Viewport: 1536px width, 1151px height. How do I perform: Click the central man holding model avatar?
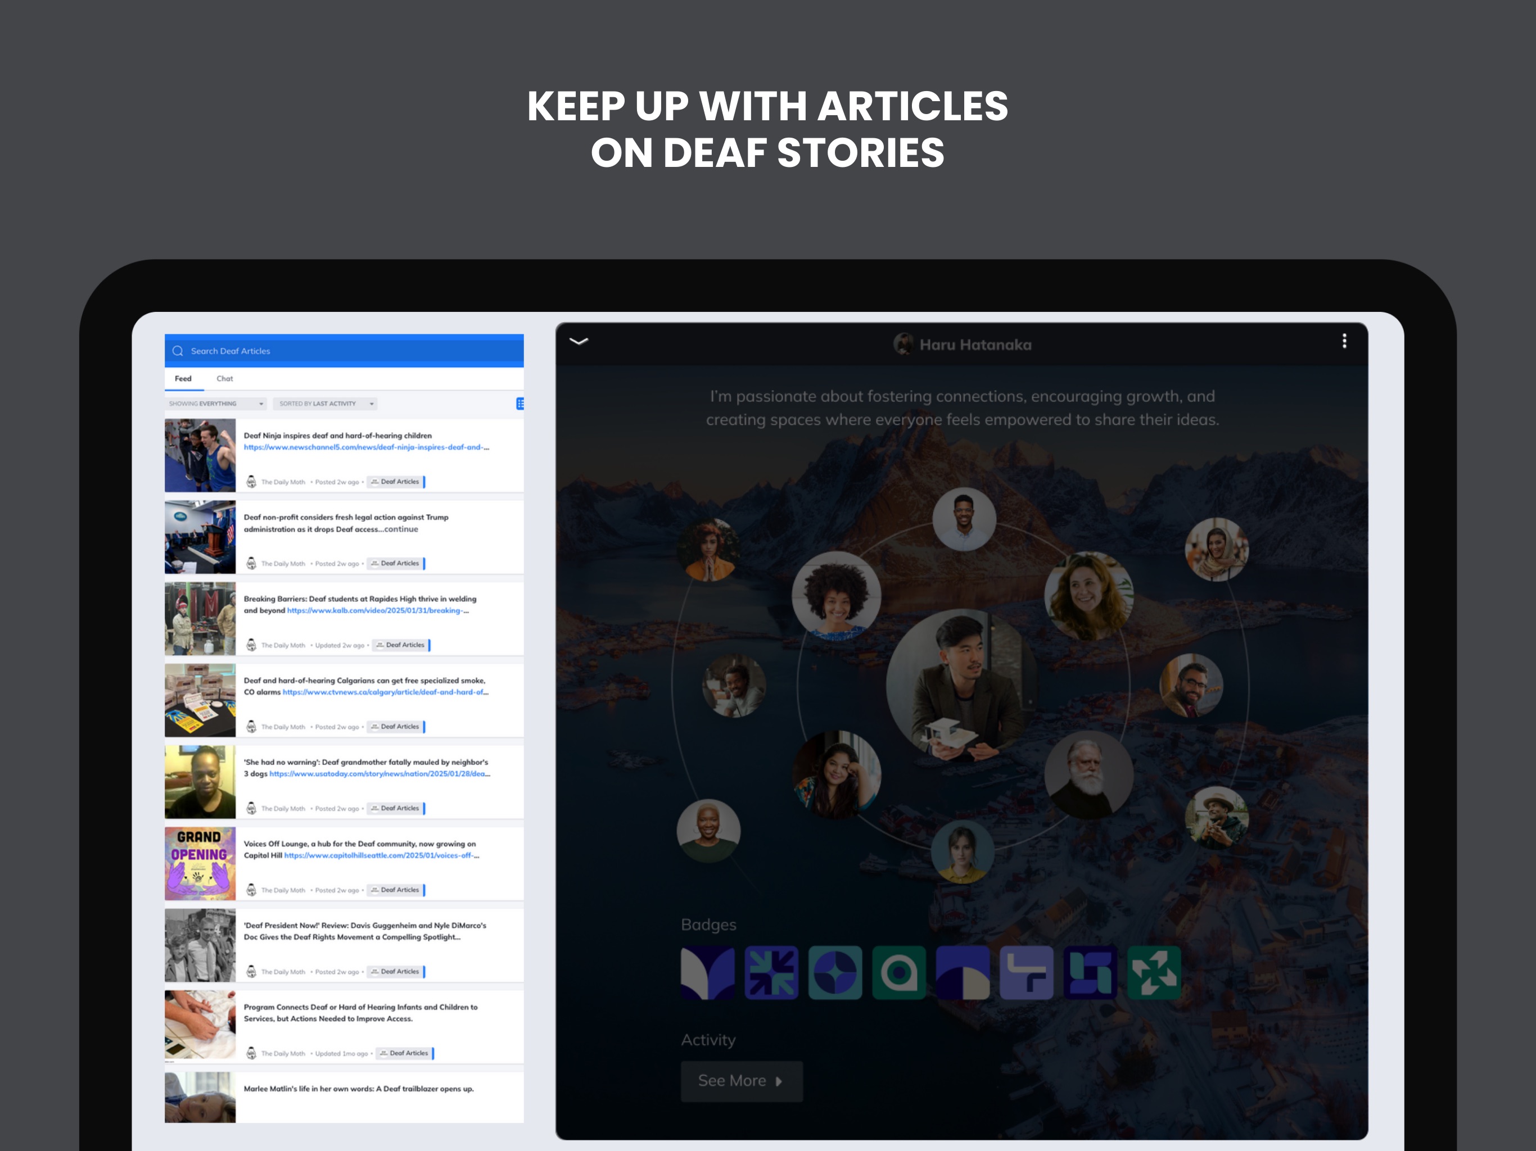(x=963, y=685)
